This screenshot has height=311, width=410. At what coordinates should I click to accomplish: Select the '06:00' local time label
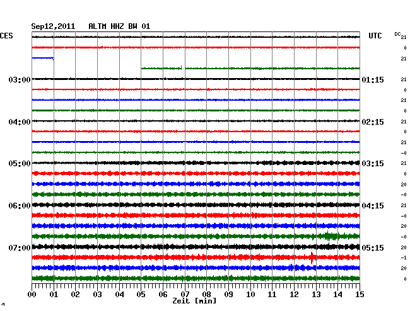pyautogui.click(x=20, y=206)
